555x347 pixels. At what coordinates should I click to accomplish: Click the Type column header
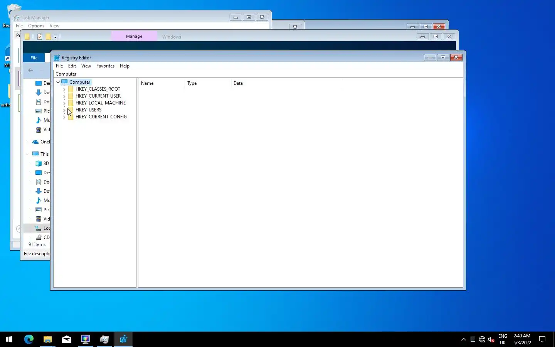click(x=208, y=83)
